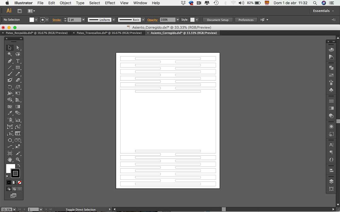Screen dimensions: 340x212
Task: Set fill to None
Action: (20, 182)
